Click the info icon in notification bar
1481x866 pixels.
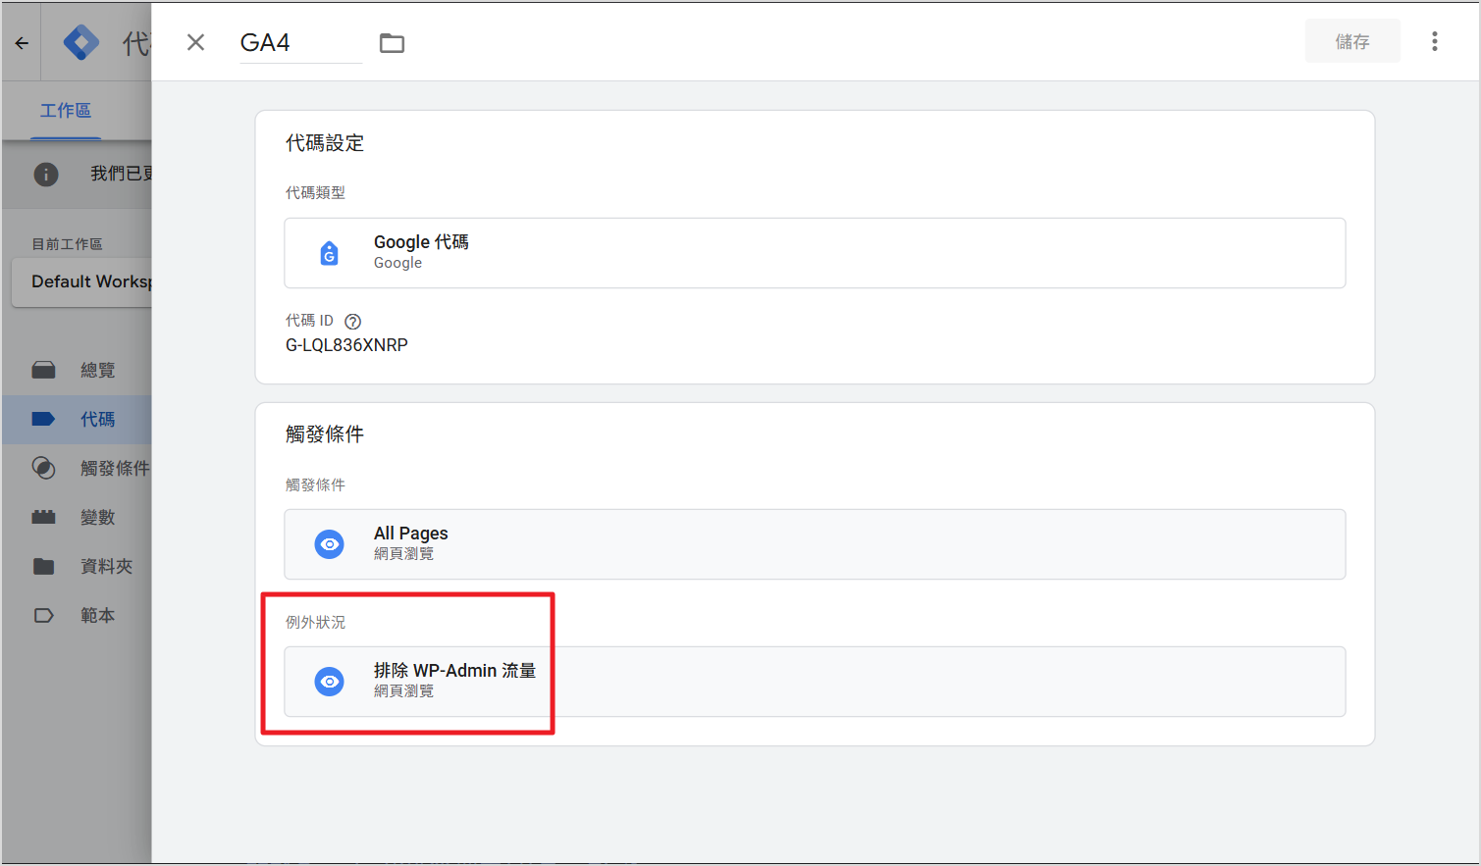point(46,174)
